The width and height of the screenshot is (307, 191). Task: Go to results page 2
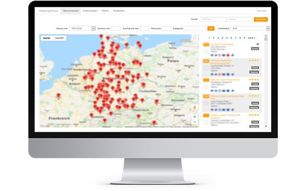(x=213, y=38)
